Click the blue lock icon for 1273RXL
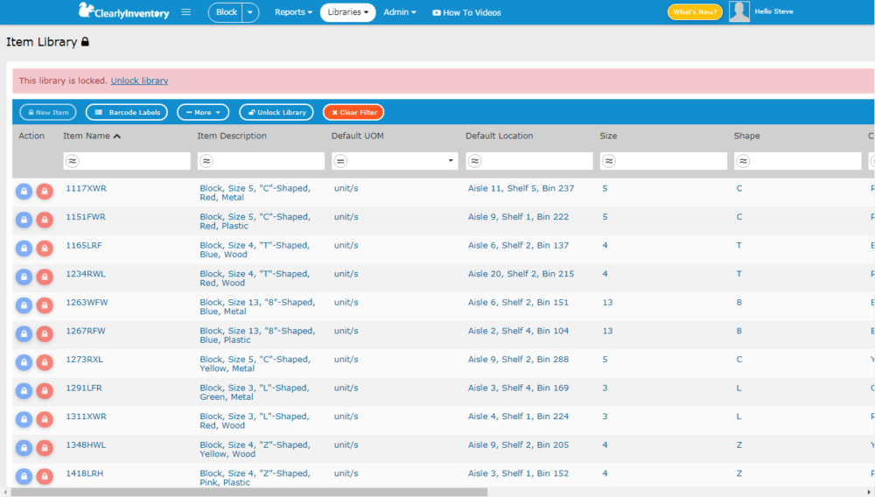Screen dimensions: 875x497 (24, 362)
